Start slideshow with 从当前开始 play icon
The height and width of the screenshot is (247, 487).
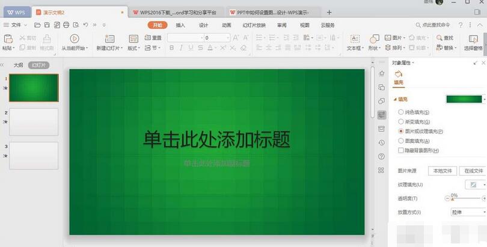click(75, 38)
